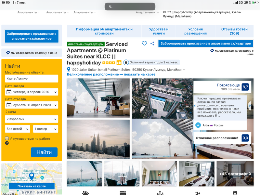Tap the help question mark under work travel
260x195 pixels.
[x=7, y=143]
